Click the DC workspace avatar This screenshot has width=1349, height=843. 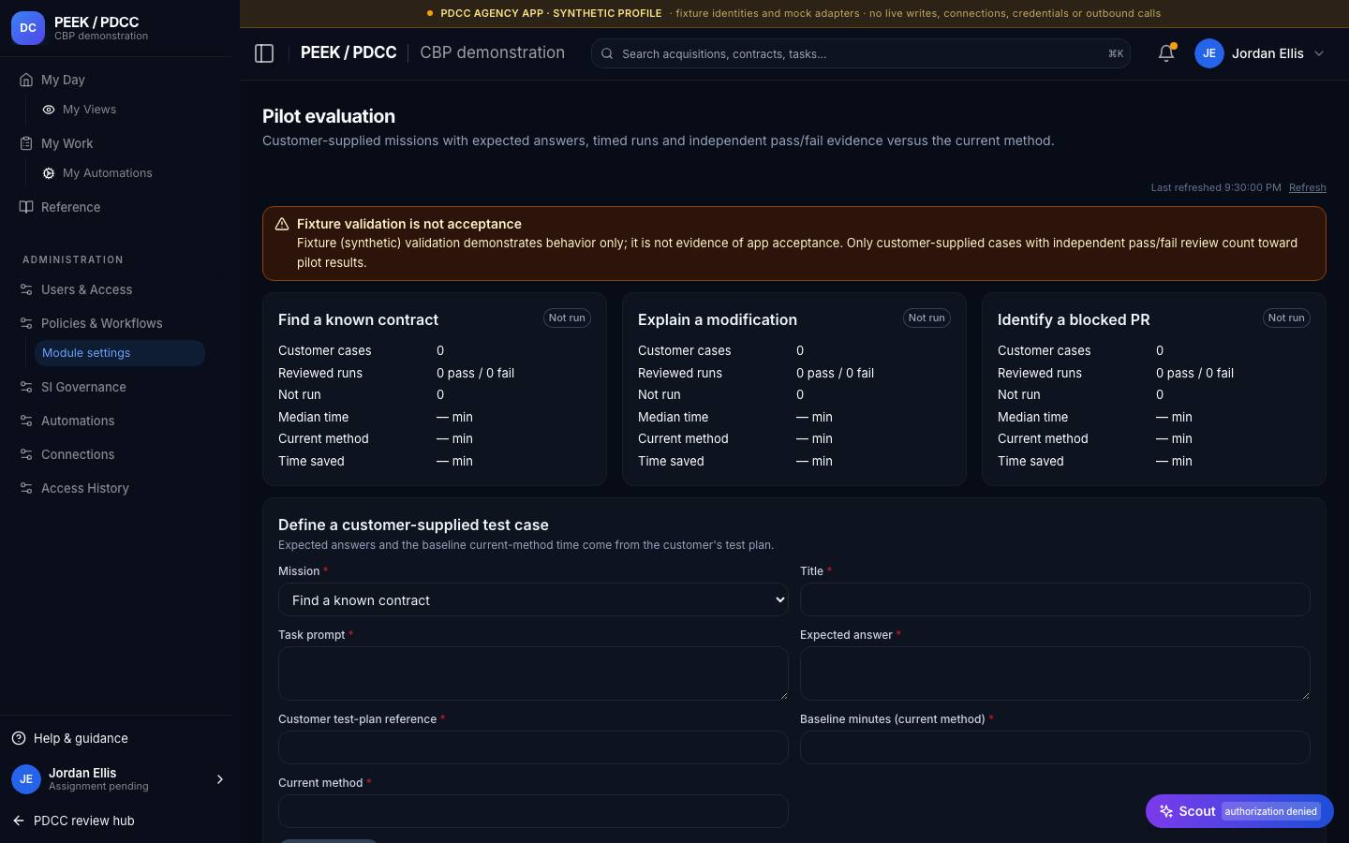[28, 28]
